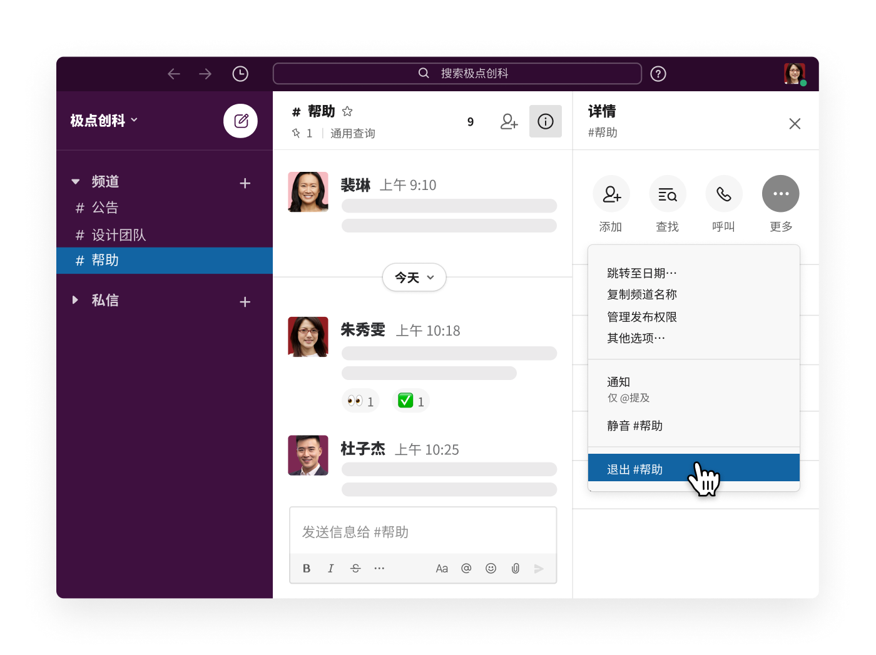The width and height of the screenshot is (876, 655).
Task: View the 9 channel members
Action: click(471, 122)
